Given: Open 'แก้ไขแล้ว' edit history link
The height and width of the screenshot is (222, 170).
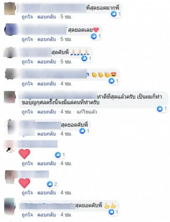Looking at the screenshot, I should click(x=87, y=112).
